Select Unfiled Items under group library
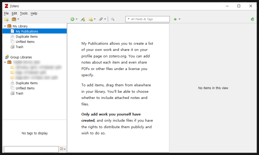This screenshot has height=155, width=259. [25, 88]
